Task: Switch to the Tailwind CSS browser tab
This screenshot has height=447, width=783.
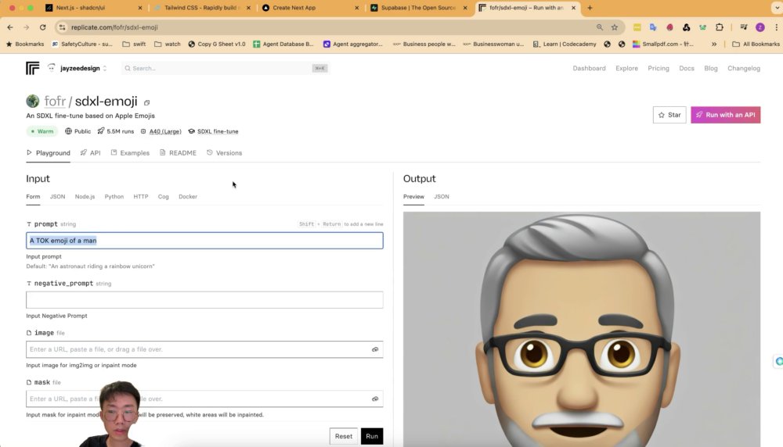Action: 201,8
